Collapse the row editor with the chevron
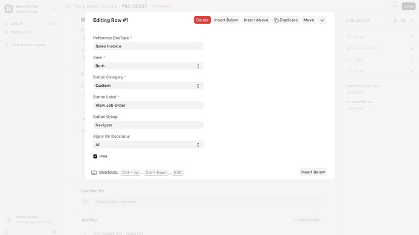Viewport: 419px width, 235px height. [x=322, y=20]
